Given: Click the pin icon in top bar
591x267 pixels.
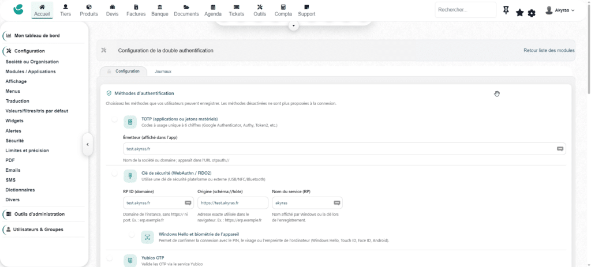Looking at the screenshot, I should [506, 11].
